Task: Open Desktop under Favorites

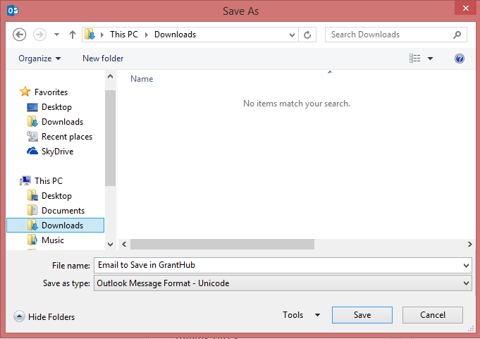Action: click(x=56, y=107)
